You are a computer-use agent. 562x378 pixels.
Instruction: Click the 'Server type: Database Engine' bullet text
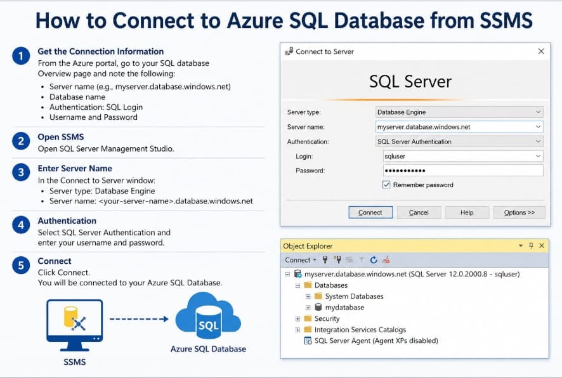coord(102,191)
